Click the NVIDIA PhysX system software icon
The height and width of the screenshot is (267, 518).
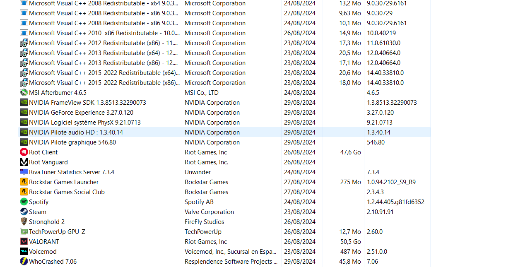(x=24, y=123)
